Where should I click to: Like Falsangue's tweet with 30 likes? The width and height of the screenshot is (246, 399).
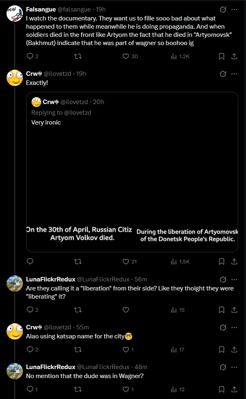point(126,56)
